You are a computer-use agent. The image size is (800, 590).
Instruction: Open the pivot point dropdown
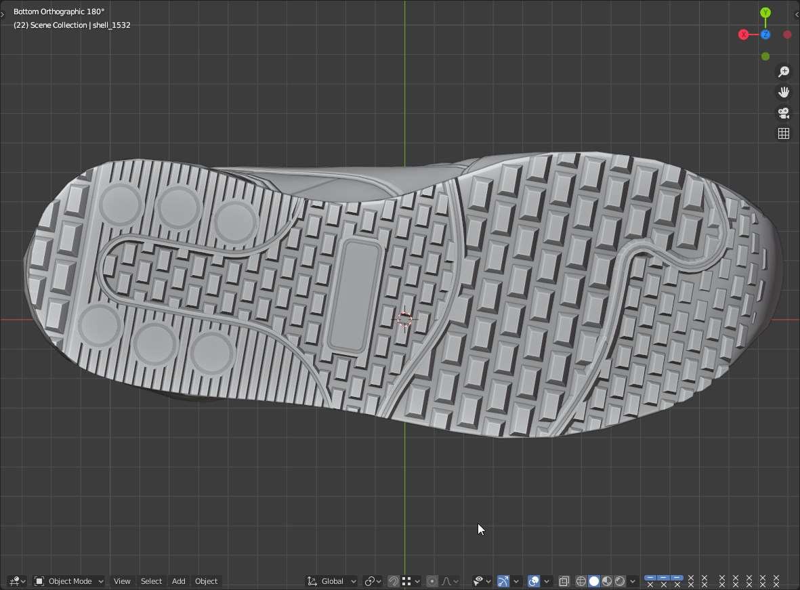373,581
